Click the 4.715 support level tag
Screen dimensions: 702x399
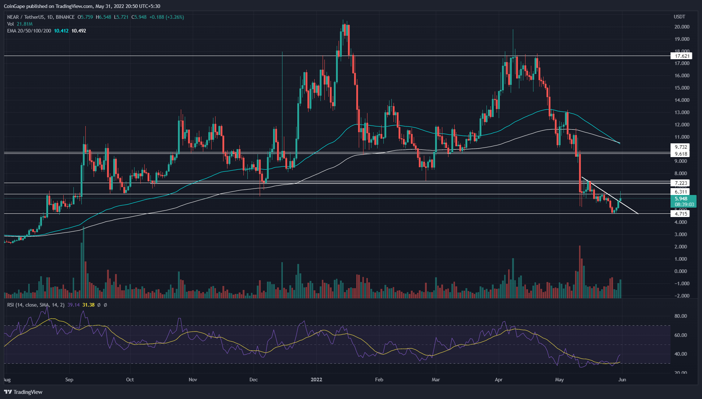(681, 214)
